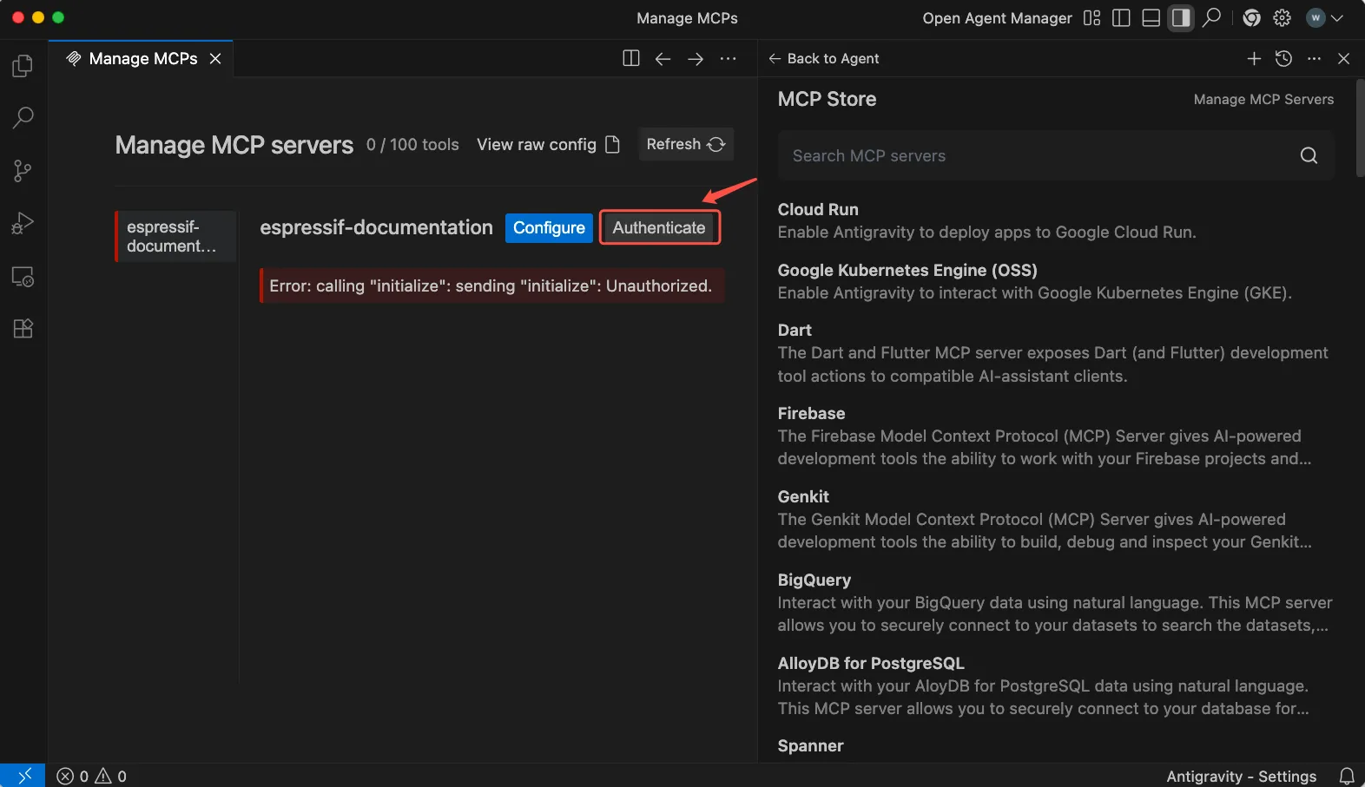This screenshot has width=1365, height=787.
Task: Configure the espressif-documentation server
Action: [549, 228]
